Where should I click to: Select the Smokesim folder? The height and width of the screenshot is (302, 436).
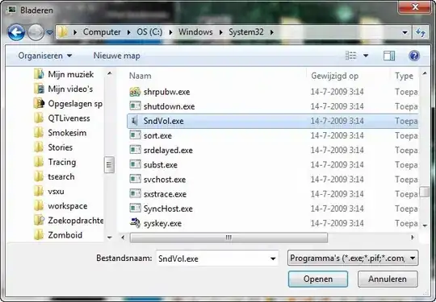[x=60, y=133]
